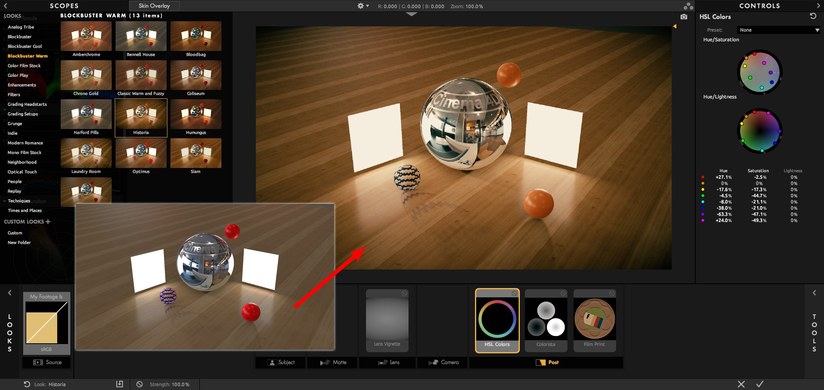The image size is (824, 390).
Task: Cancel changes with the X icon
Action: (741, 384)
